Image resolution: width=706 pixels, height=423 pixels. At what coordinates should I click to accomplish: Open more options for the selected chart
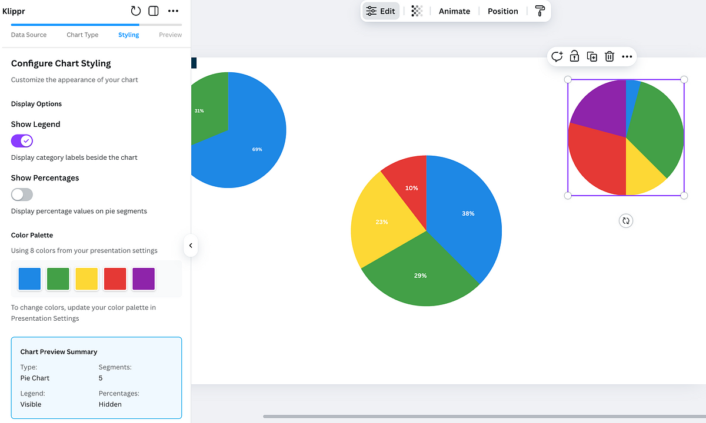[627, 56]
